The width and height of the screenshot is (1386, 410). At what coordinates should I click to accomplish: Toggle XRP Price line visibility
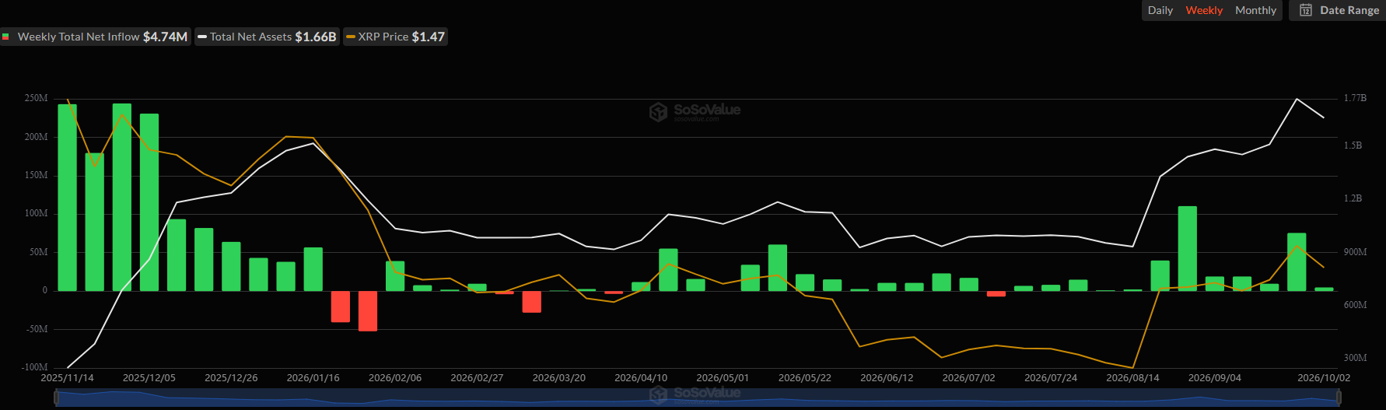pos(395,37)
